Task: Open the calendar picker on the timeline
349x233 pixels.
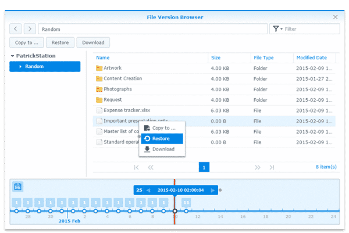Action: pyautogui.click(x=18, y=187)
